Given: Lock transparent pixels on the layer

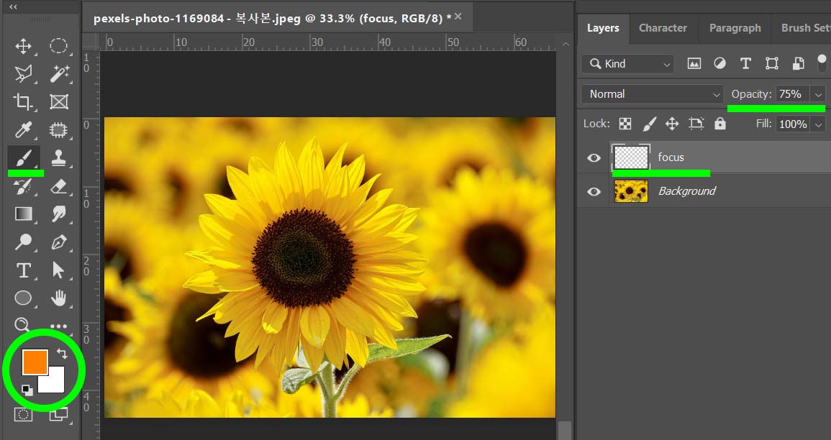Looking at the screenshot, I should tap(625, 124).
